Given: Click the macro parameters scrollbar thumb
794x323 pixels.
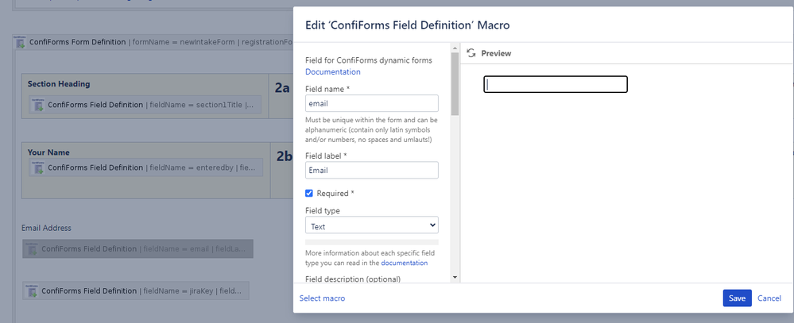Looking at the screenshot, I should coord(455,83).
